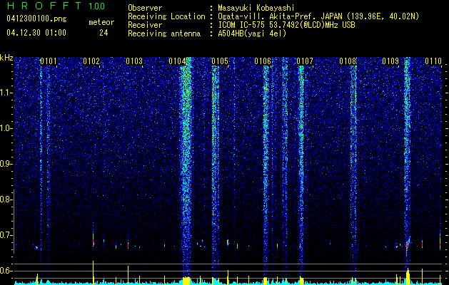Click the A504HB(yagi 4el) antenna text
Screen dimensions: 449x285
pos(252,33)
